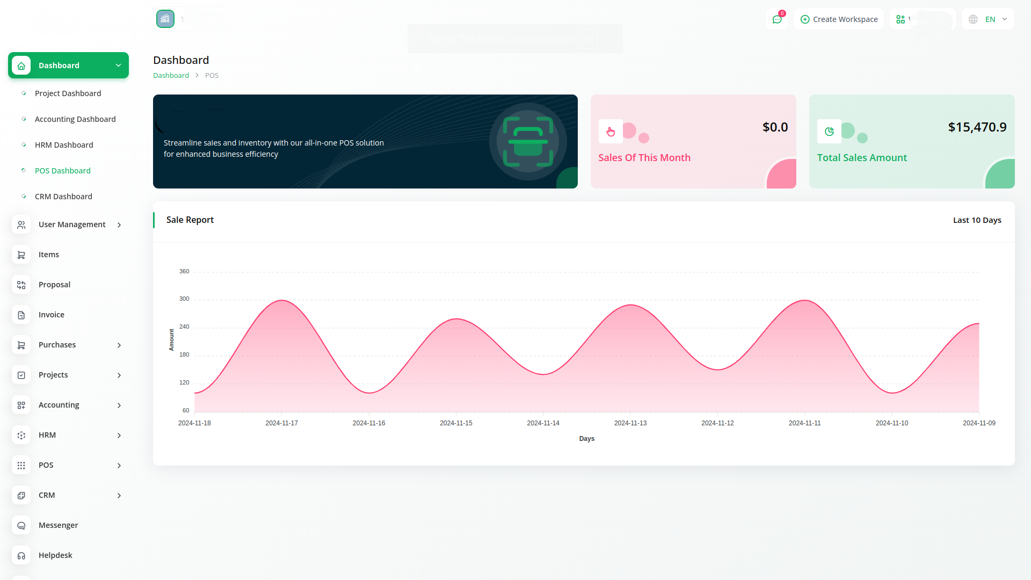Click the pie chart icon on Total Sales card
This screenshot has width=1031, height=580.
click(829, 132)
